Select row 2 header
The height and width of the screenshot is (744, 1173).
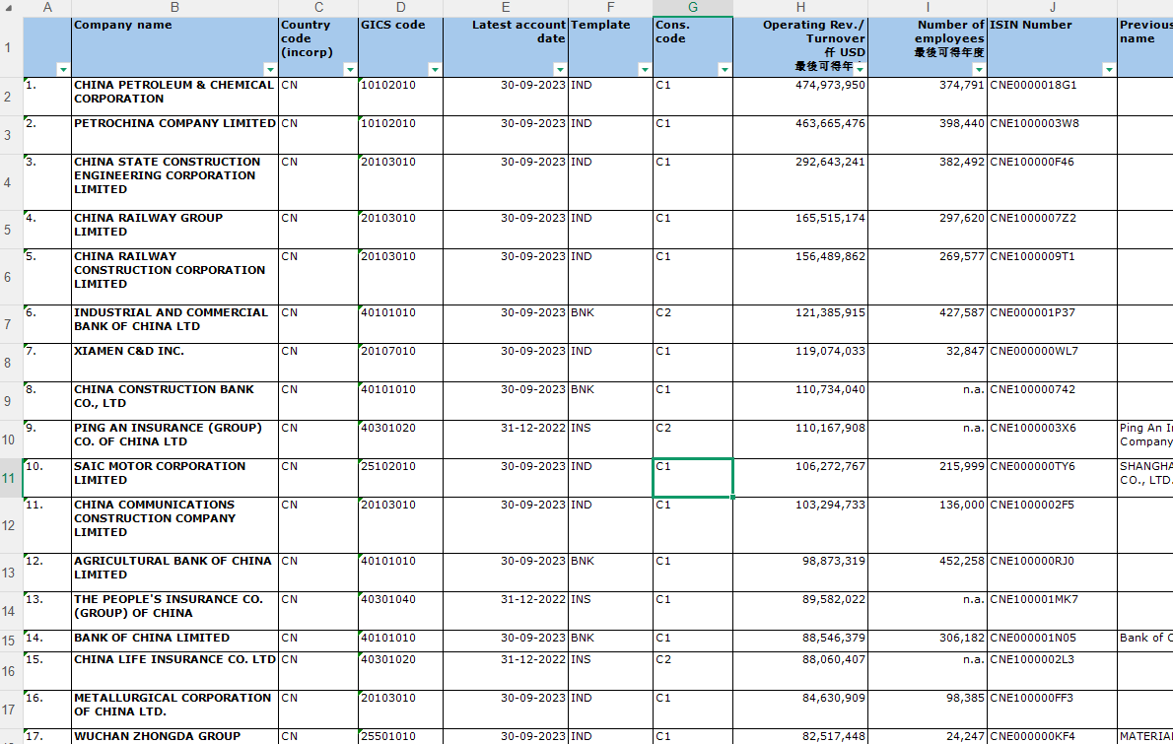point(10,97)
